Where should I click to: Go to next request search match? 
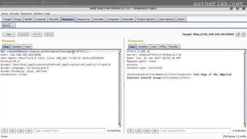[29, 131]
